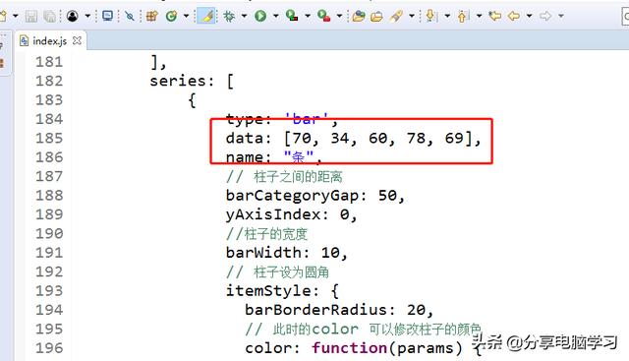The width and height of the screenshot is (629, 361).
Task: Expand the Next Annotation dropdown arrow
Action: point(447,16)
